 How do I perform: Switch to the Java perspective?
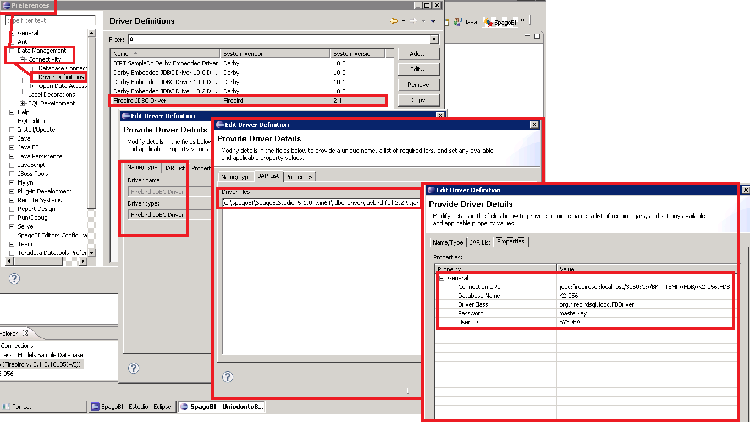click(x=466, y=21)
